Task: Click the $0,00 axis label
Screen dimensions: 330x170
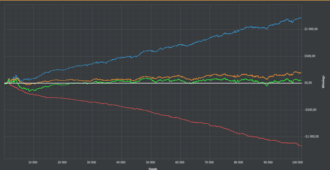Action: click(308, 83)
